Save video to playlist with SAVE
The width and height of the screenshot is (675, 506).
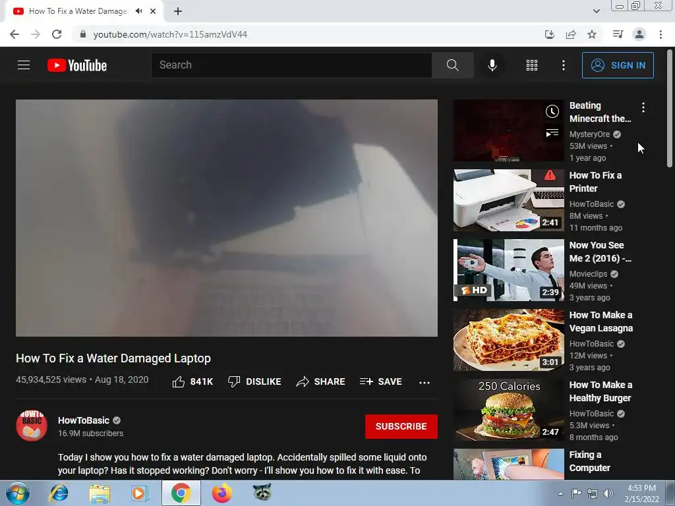click(381, 381)
